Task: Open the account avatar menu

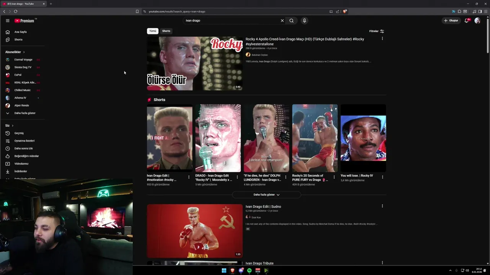Action: pos(477,21)
